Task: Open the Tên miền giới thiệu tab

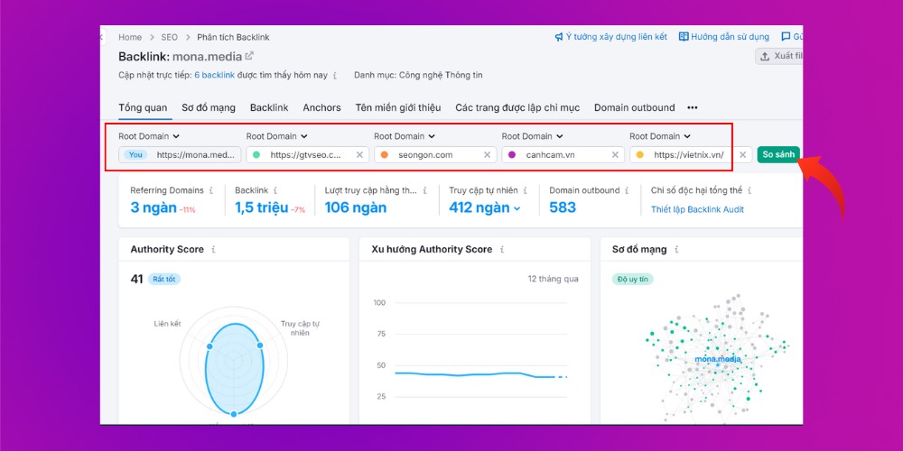Action: [x=398, y=107]
